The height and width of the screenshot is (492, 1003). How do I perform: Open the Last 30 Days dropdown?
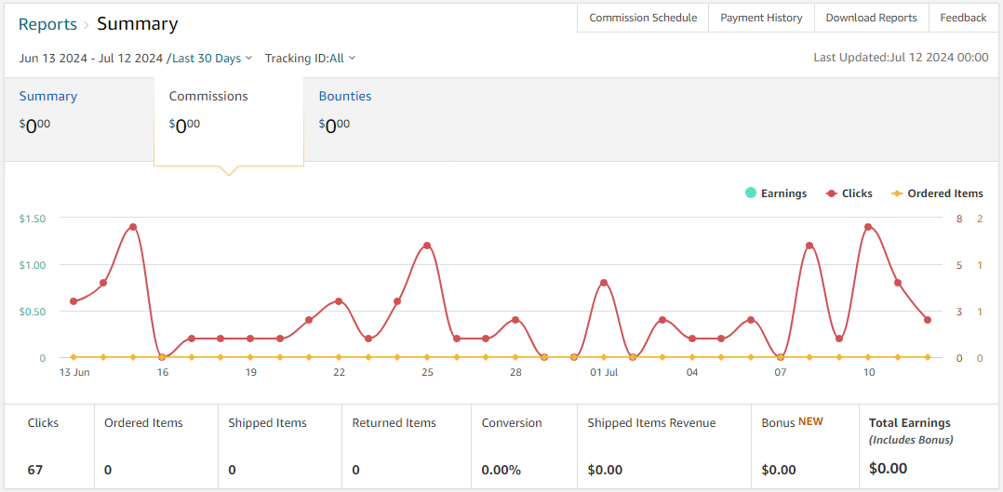[x=212, y=58]
